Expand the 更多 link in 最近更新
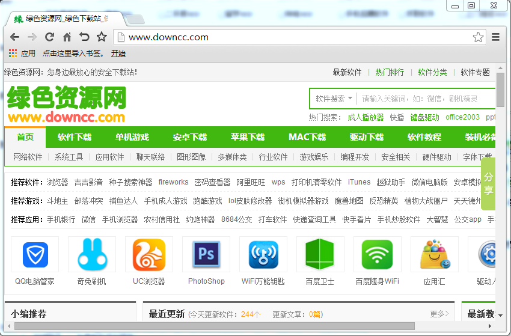The width and height of the screenshot is (511, 336). click(439, 314)
